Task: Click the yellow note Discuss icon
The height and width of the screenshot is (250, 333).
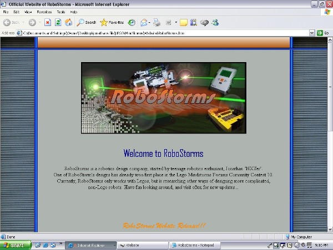Action: (x=184, y=23)
